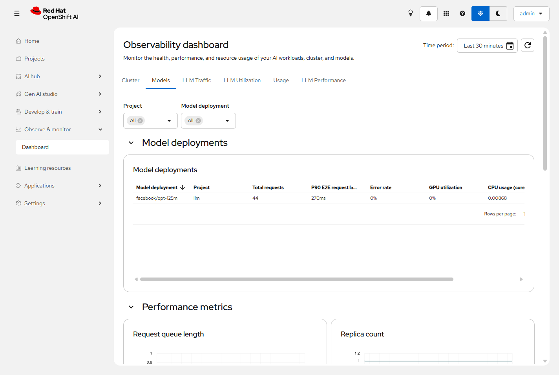Viewport: 559px width, 375px height.
Task: Click the Total requests column header
Action: point(268,187)
